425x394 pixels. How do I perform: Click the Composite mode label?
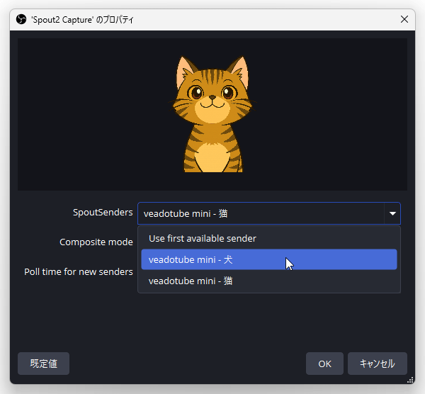point(96,242)
